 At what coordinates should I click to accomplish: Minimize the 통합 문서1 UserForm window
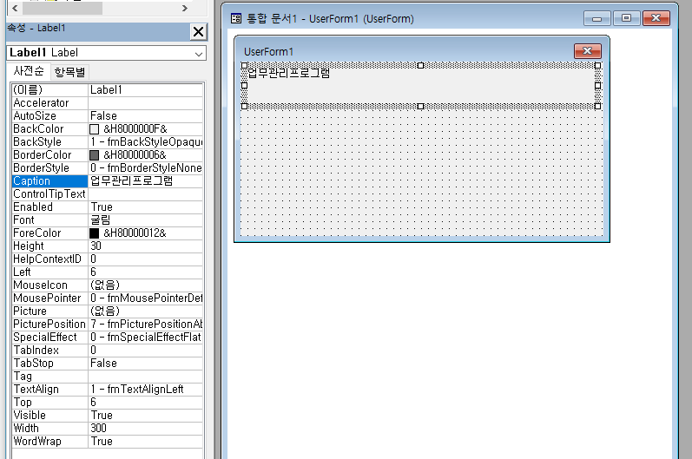[597, 18]
